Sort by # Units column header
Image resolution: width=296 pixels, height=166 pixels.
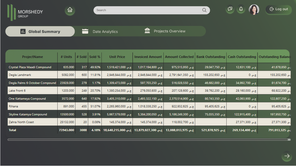coord(66,57)
